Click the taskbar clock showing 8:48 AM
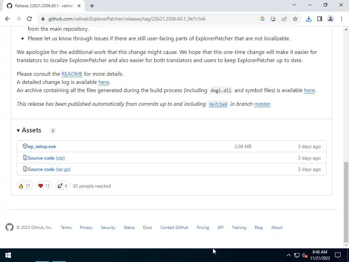Viewport: 349px width, 262px height. (320, 255)
